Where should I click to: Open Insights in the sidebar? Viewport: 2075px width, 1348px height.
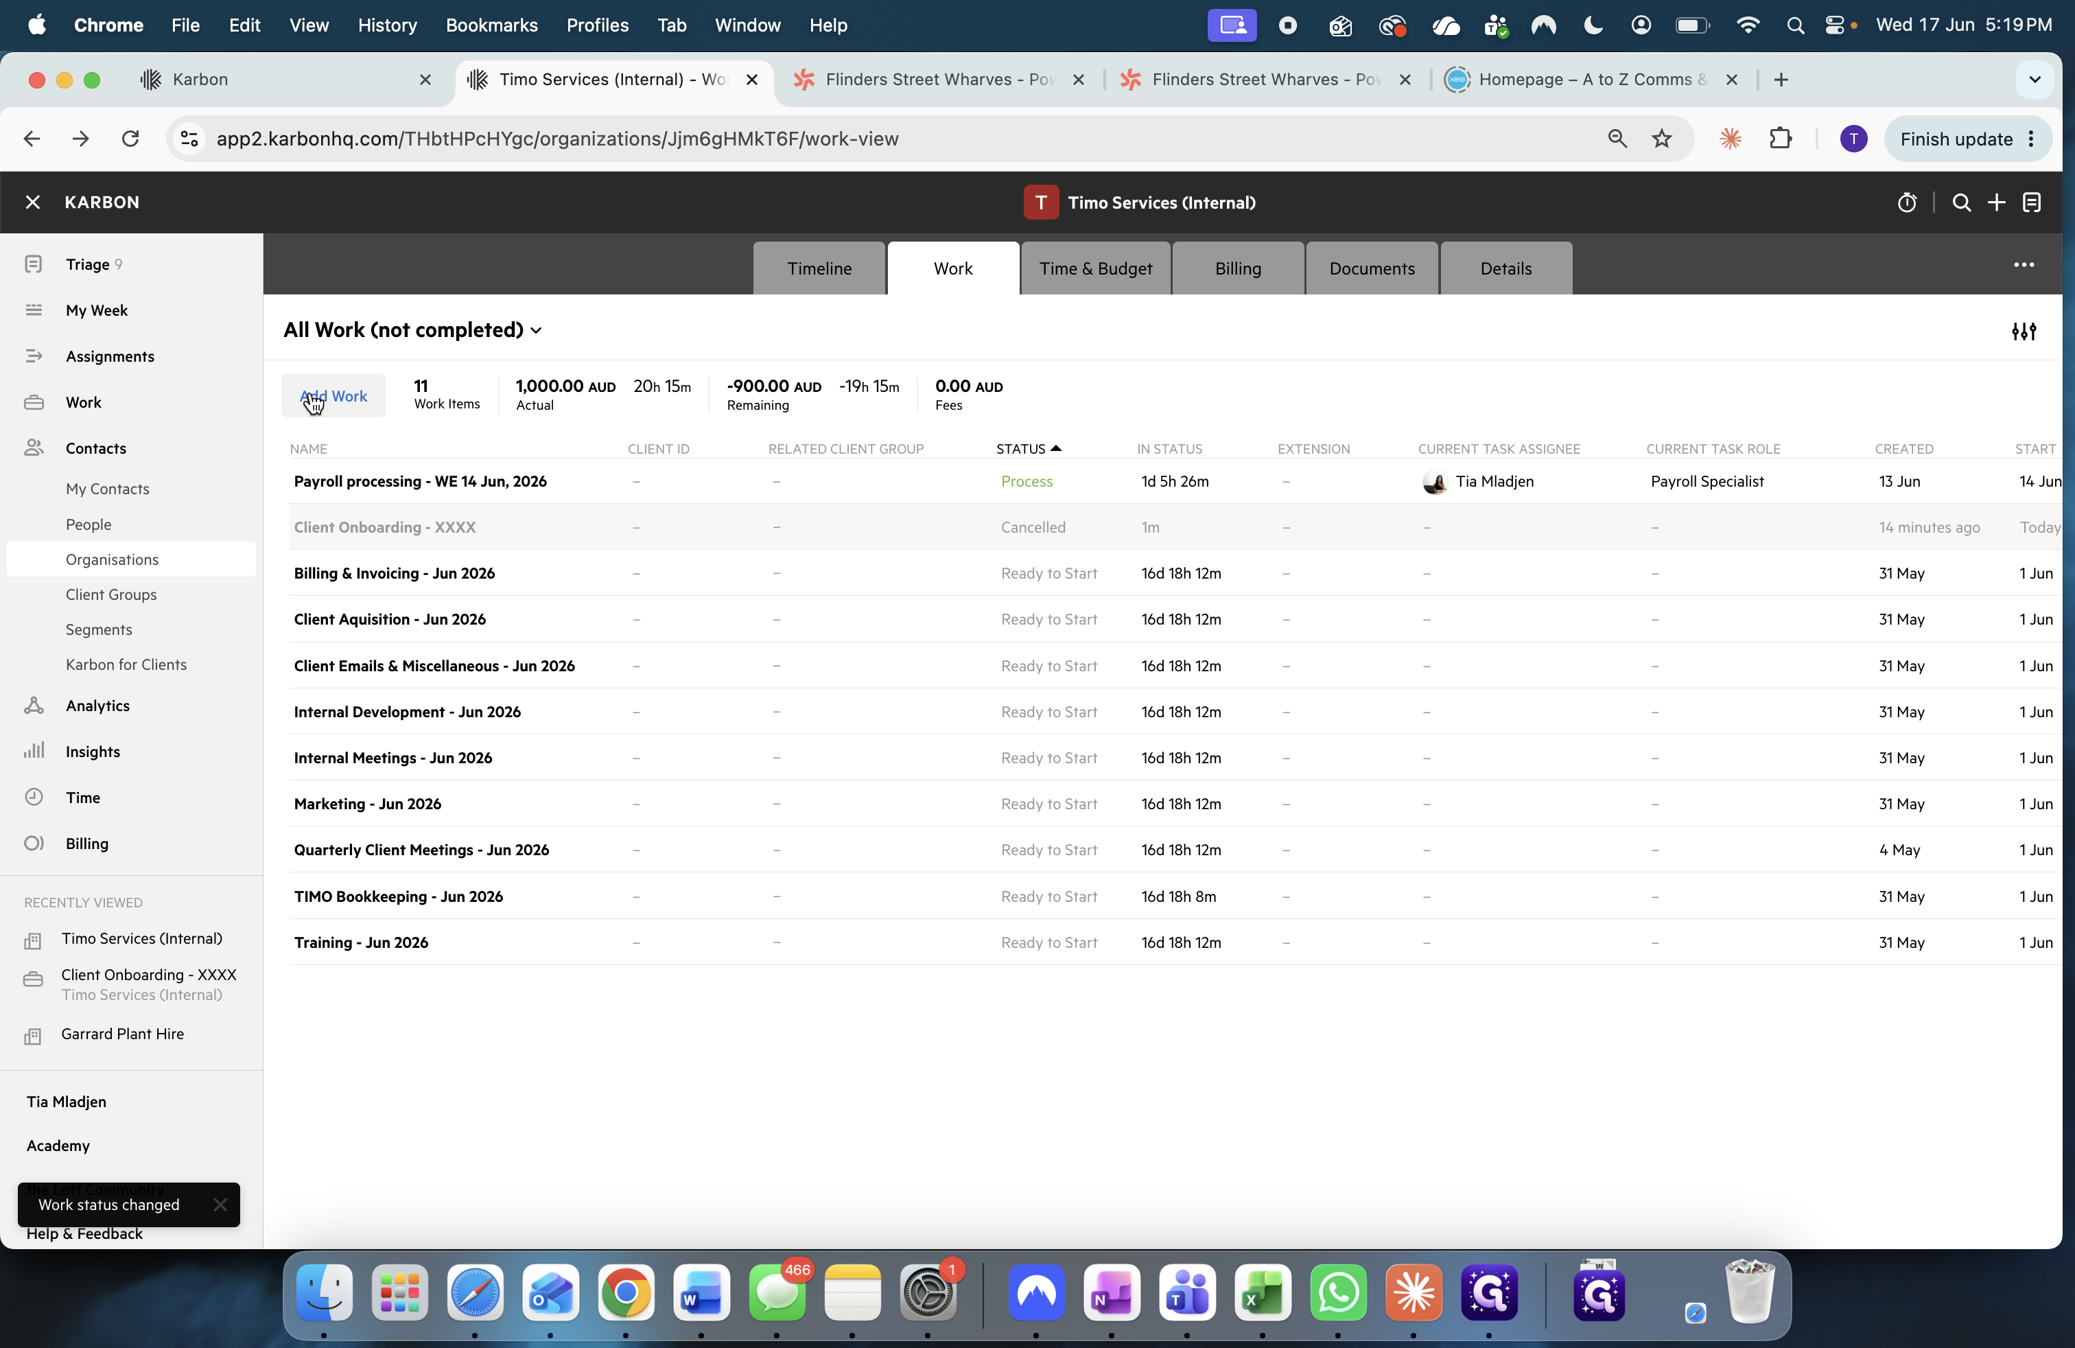coord(93,752)
